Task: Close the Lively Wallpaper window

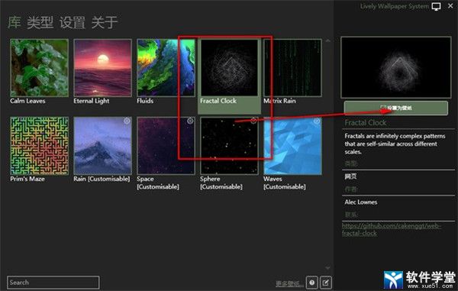Action: (450, 6)
